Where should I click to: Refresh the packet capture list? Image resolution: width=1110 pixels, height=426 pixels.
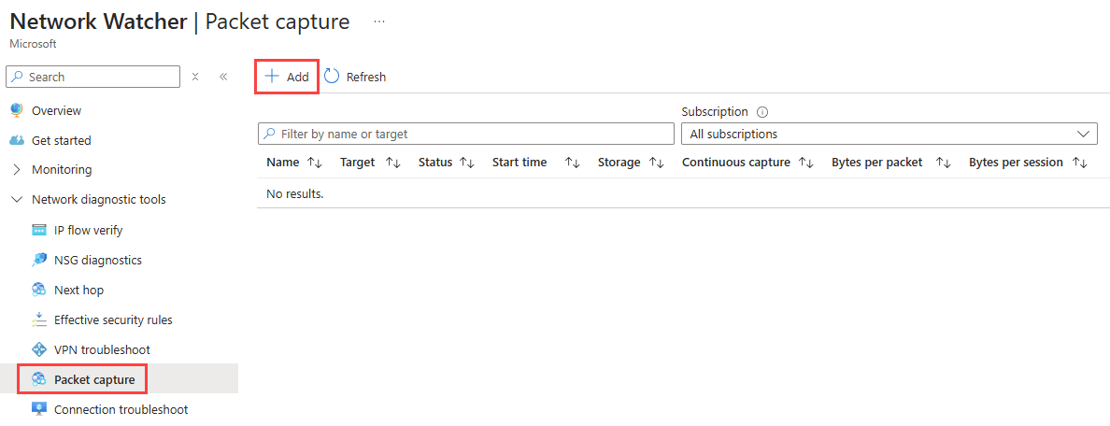click(x=355, y=77)
